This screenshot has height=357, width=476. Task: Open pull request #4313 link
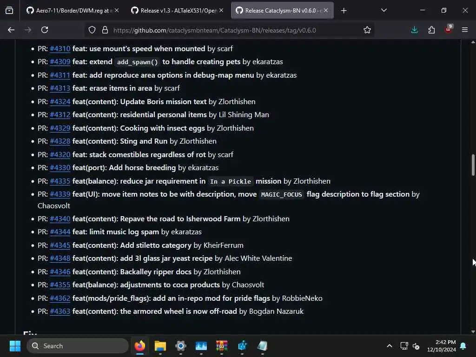click(60, 88)
